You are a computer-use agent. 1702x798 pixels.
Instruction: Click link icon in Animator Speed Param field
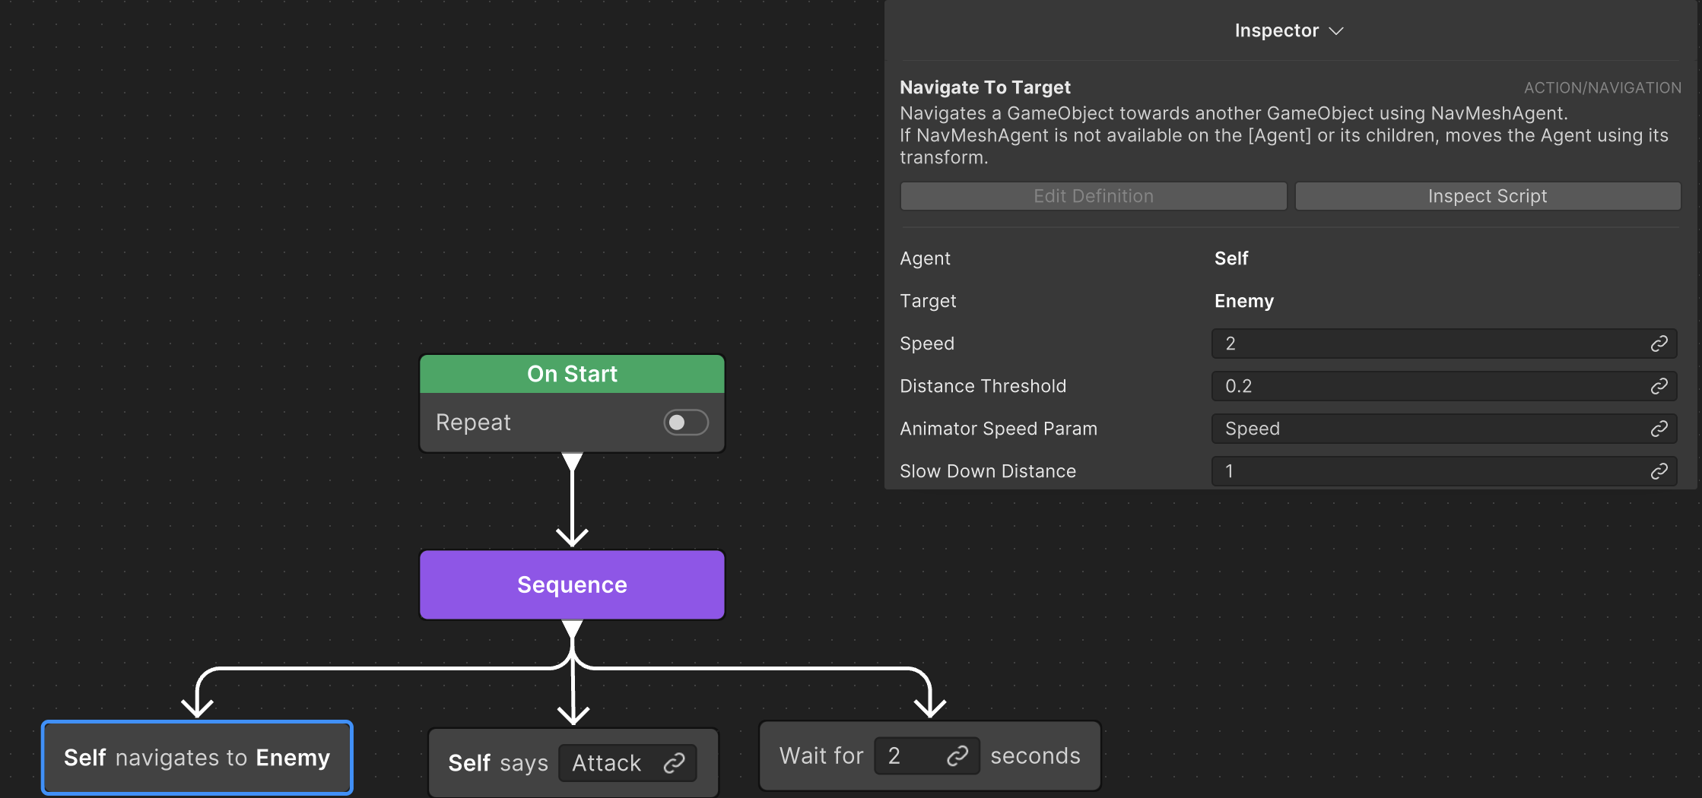[x=1659, y=429]
